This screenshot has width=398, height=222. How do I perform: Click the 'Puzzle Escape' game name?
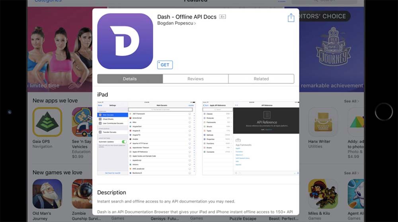[243, 218]
